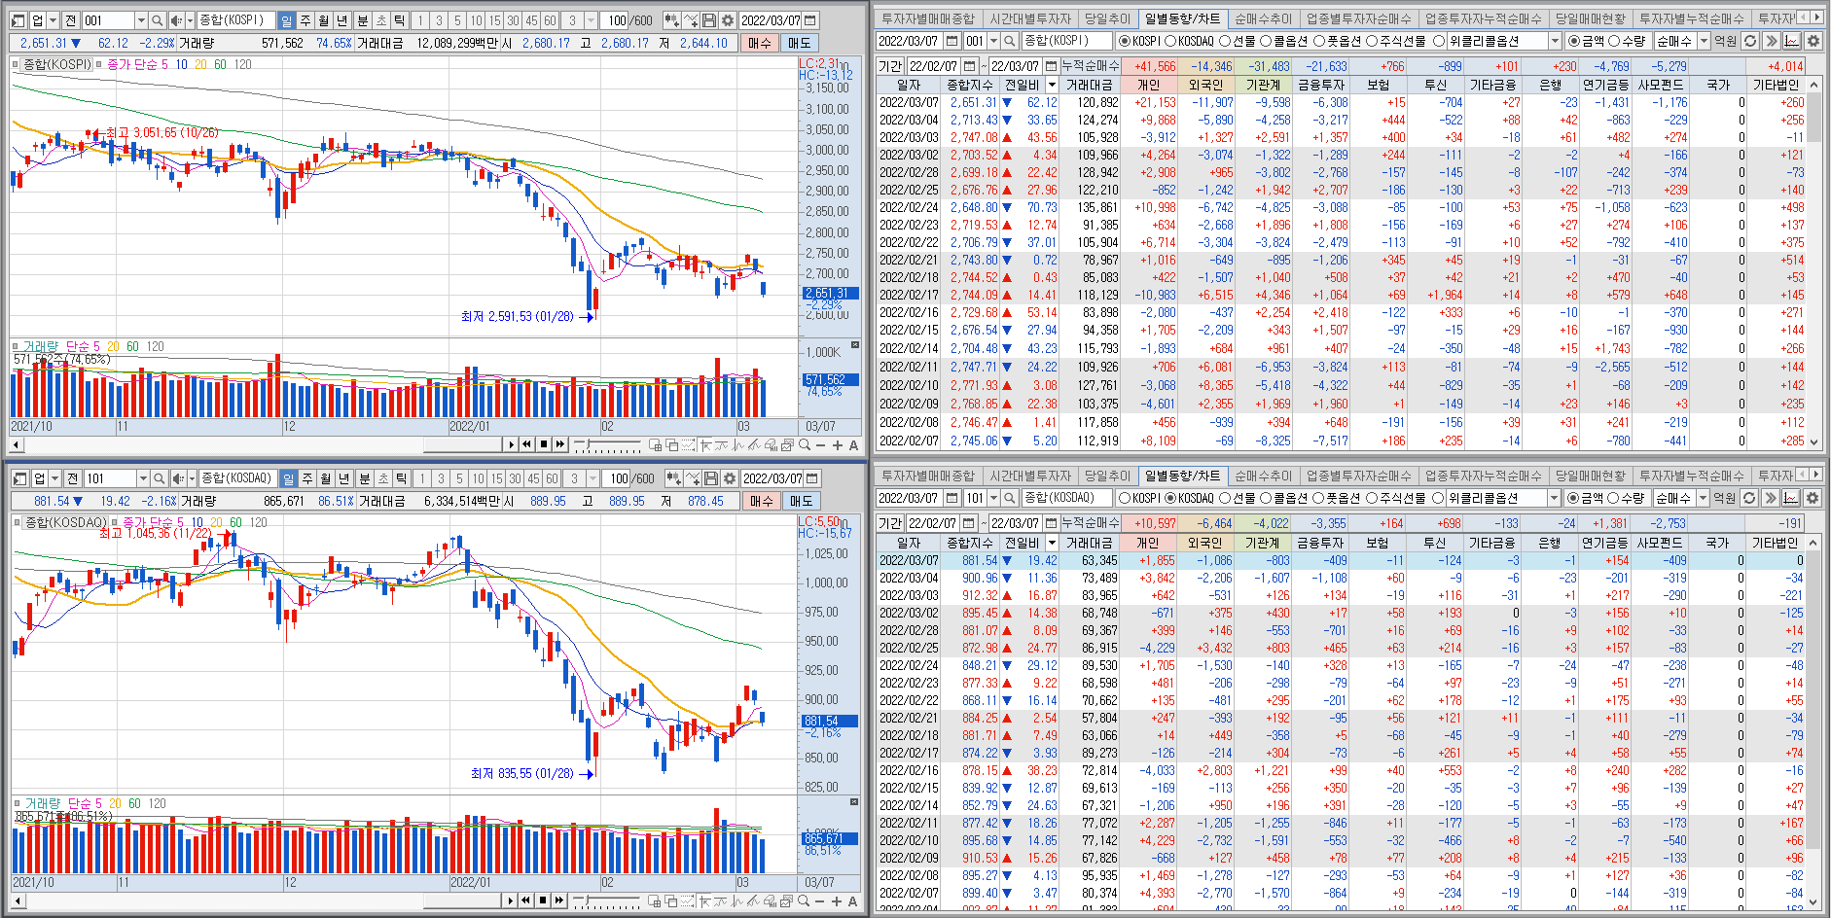The width and height of the screenshot is (1831, 918).
Task: Open the code 001 dropdown in the upper table toolbar
Action: [993, 41]
